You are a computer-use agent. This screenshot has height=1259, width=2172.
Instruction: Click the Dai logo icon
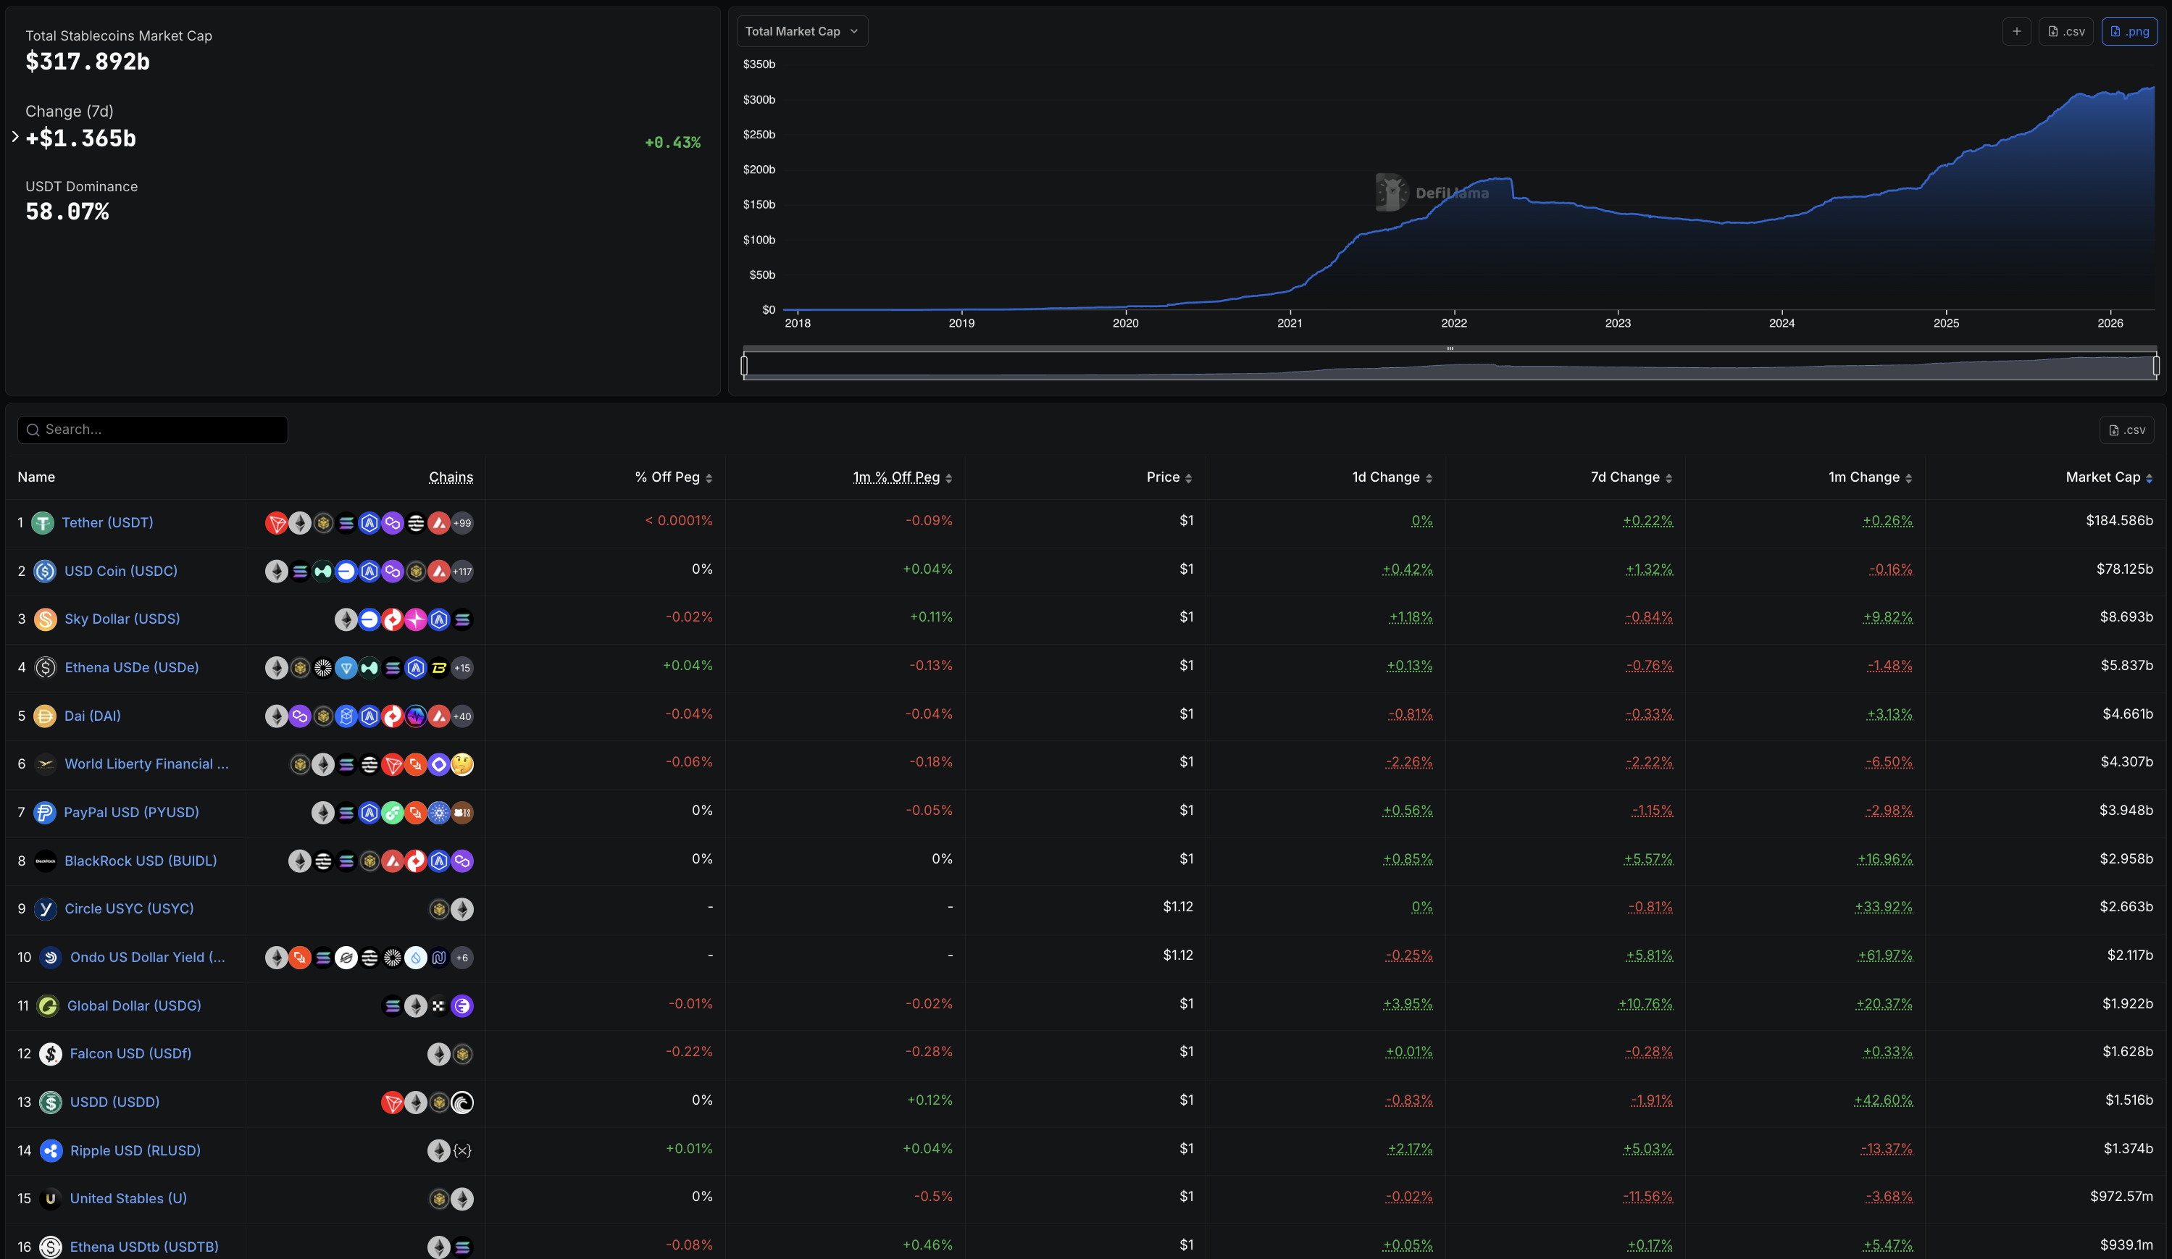43,715
